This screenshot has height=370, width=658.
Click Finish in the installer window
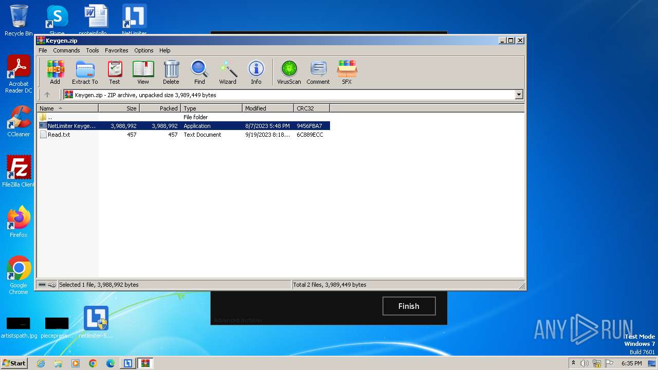pyautogui.click(x=409, y=306)
